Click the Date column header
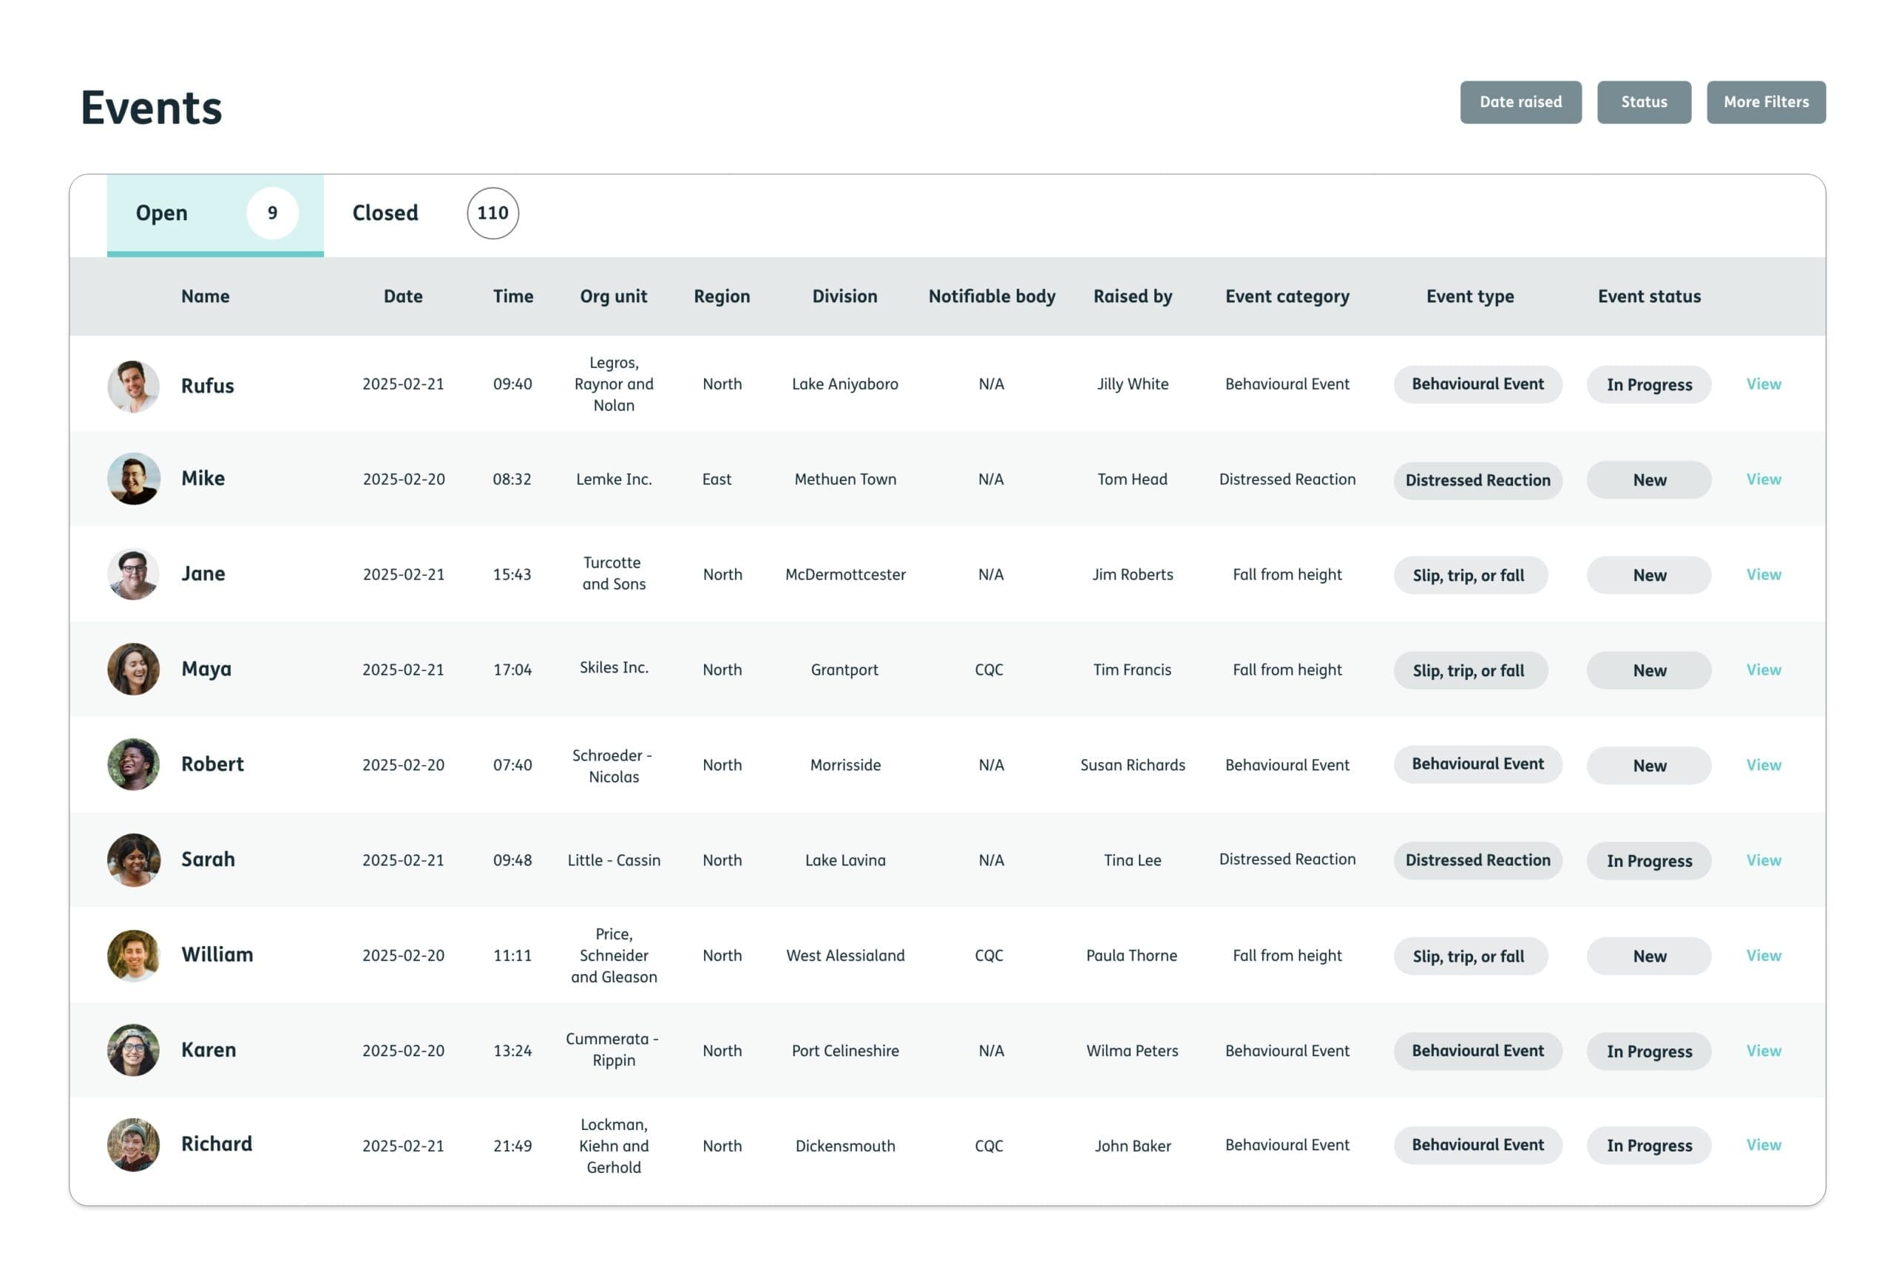1893x1286 pixels. point(403,296)
